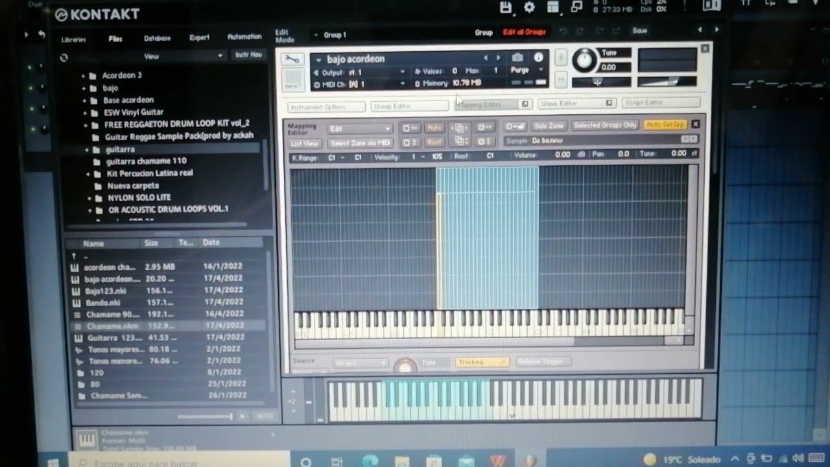Toggle AUTO audition in file browser
The width and height of the screenshot is (830, 467).
265,416
